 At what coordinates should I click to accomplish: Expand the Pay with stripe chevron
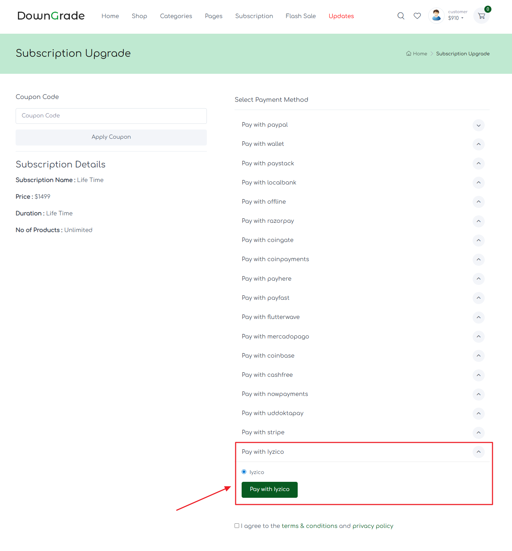[478, 432]
